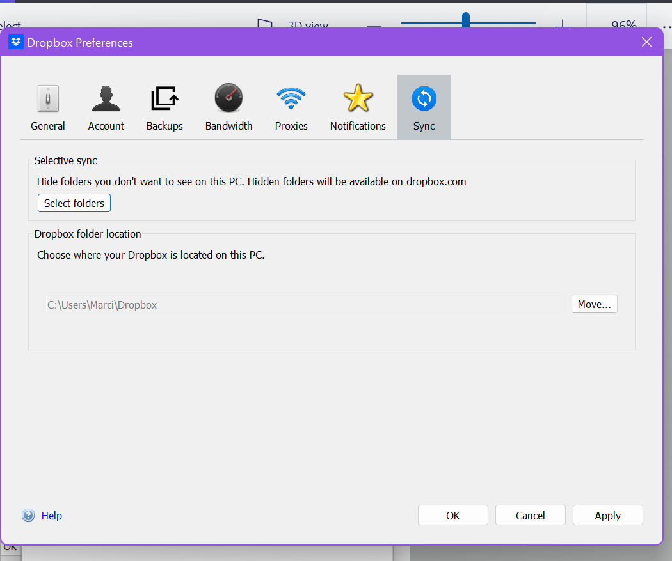Switch to Account settings

(x=106, y=107)
